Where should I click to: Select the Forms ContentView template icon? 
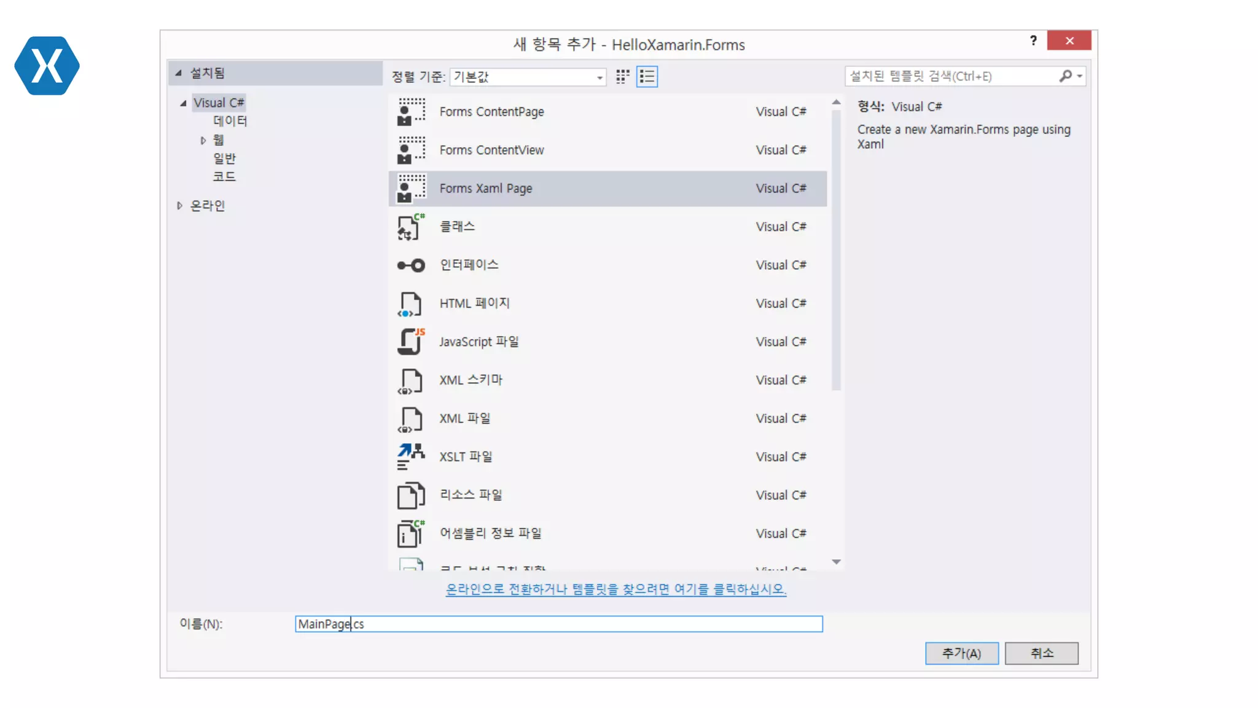411,151
